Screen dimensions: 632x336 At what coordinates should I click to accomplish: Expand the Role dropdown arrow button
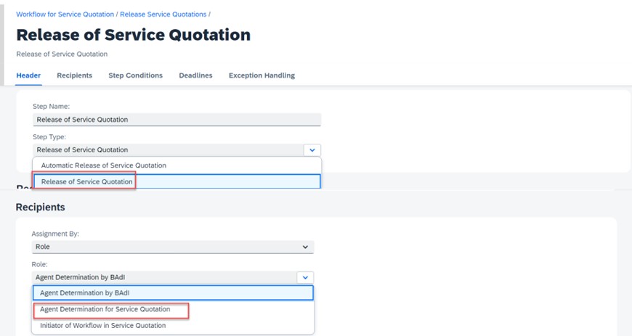tap(305, 277)
